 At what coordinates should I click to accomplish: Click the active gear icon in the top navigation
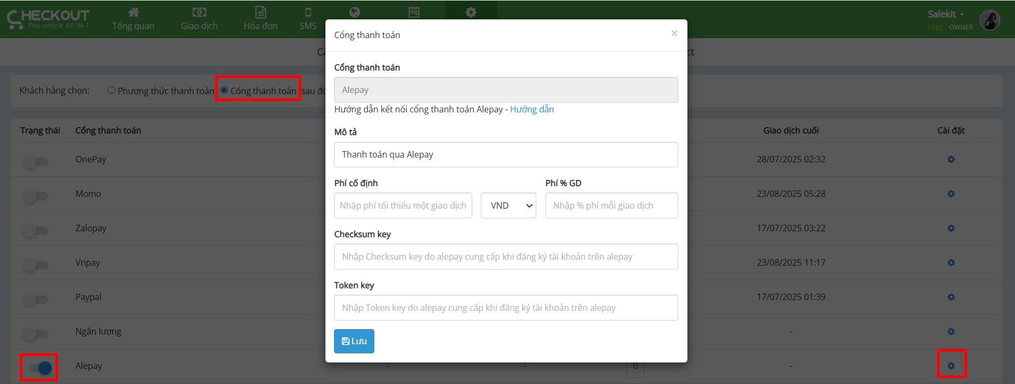click(x=471, y=12)
